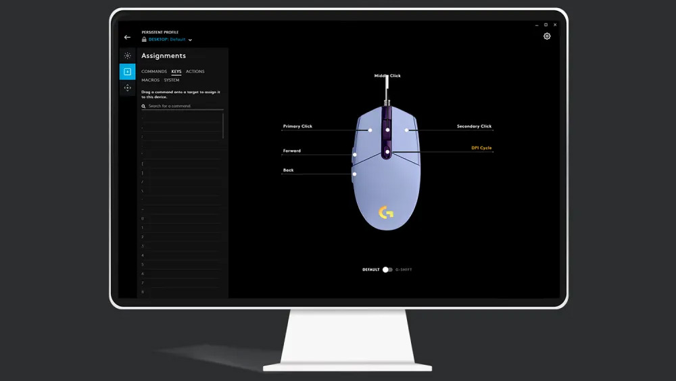Close the G HUB window

555,25
